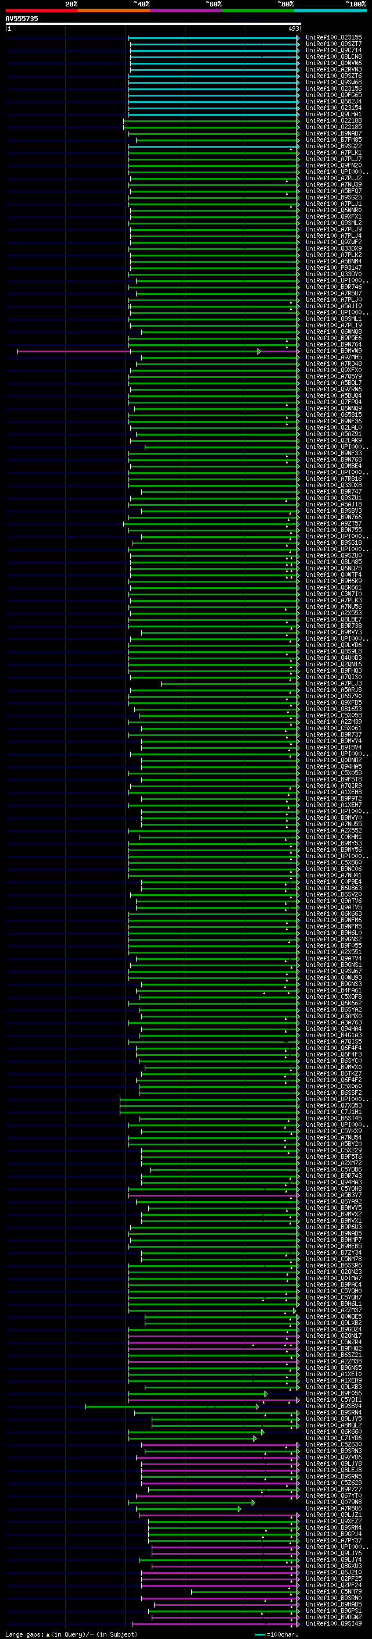
Task: Open the UniRef100_Q9SZT7 hit label
Action: pos(334,44)
